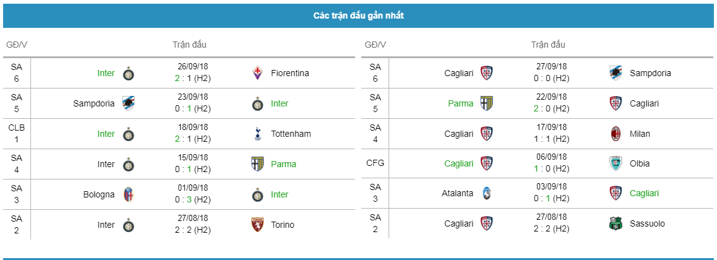717x260 pixels.
Task: Click the Milan club crest icon
Action: (x=615, y=134)
